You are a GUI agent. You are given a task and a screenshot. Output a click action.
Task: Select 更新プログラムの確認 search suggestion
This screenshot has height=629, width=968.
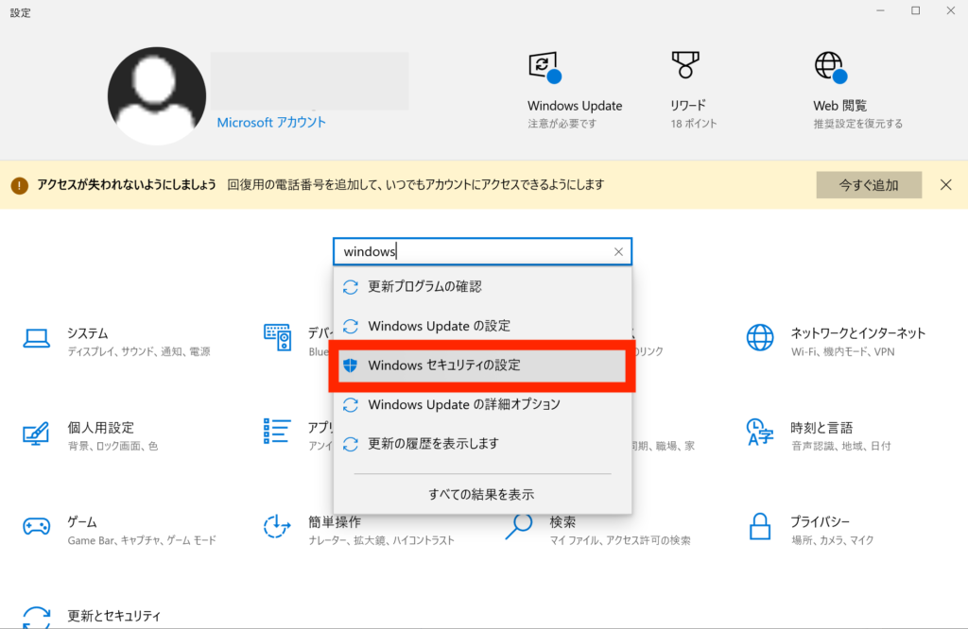point(483,287)
